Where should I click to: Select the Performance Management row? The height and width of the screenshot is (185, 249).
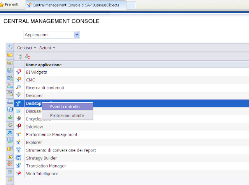coord(132,135)
